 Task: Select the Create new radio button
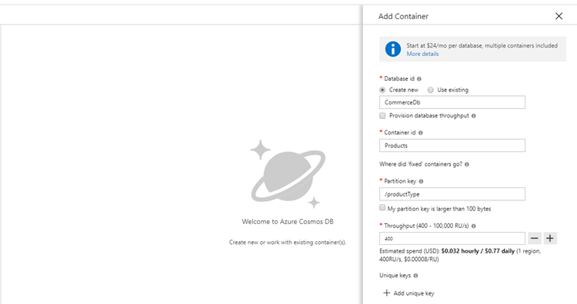click(x=382, y=90)
